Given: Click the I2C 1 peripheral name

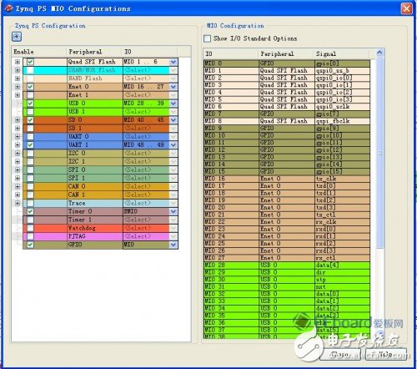Looking at the screenshot, I should 77,161.
